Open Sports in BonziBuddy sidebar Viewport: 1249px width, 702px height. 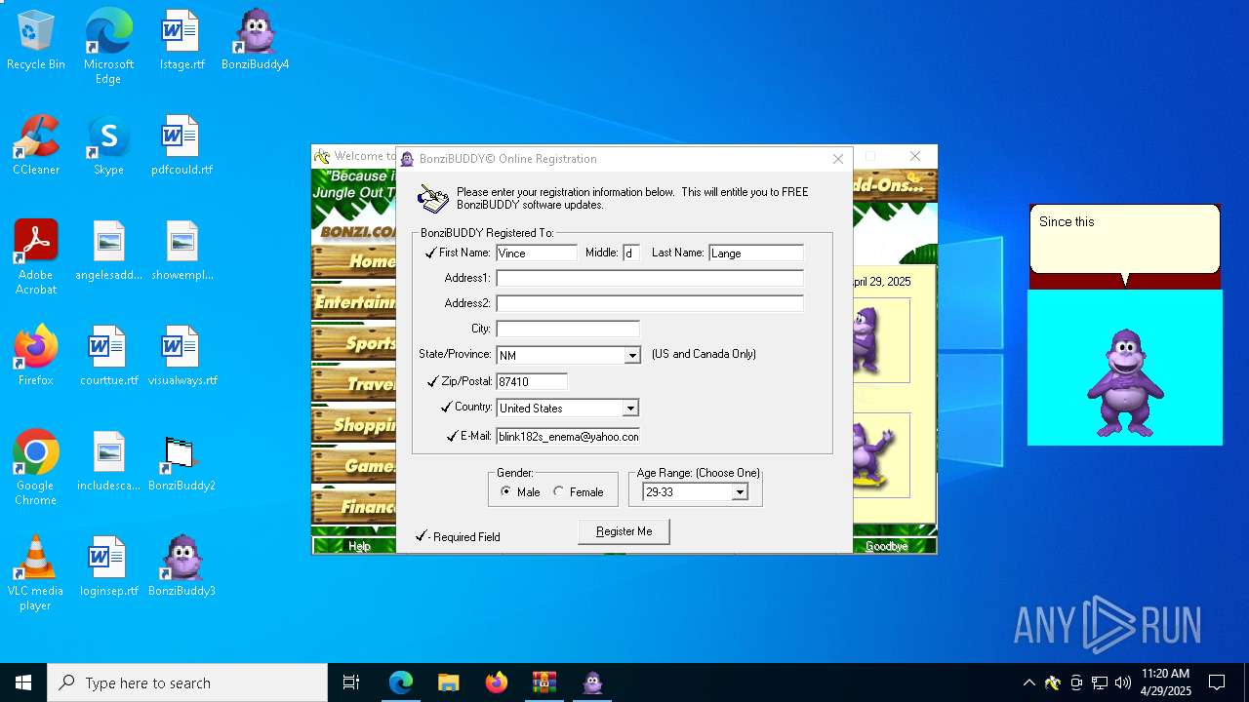(x=354, y=343)
